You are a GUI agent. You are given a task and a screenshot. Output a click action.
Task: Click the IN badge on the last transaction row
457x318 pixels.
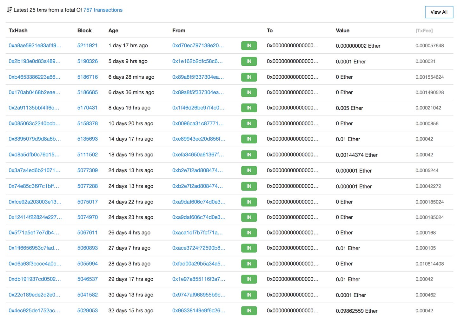coord(249,311)
